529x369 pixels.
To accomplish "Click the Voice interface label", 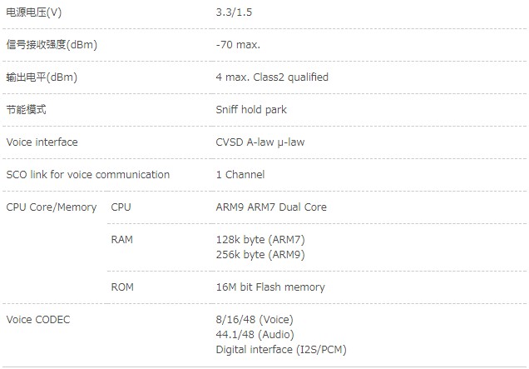I will click(42, 142).
